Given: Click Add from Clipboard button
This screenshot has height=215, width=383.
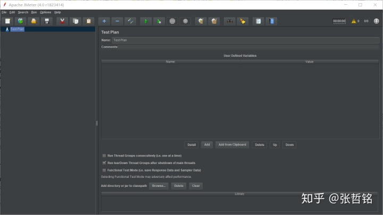Looking at the screenshot, I should pyautogui.click(x=232, y=145).
